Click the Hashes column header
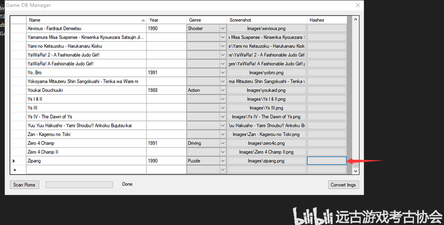 tap(327, 20)
